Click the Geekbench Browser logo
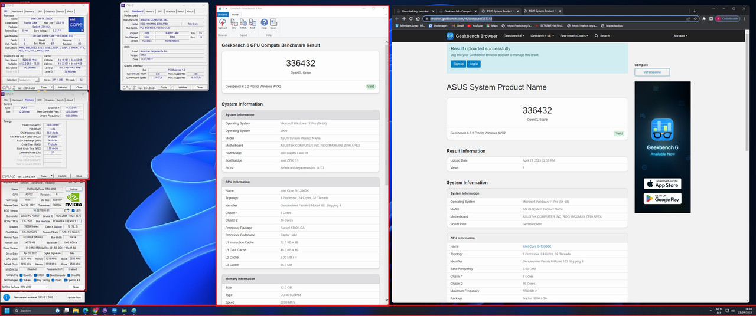 [x=472, y=36]
